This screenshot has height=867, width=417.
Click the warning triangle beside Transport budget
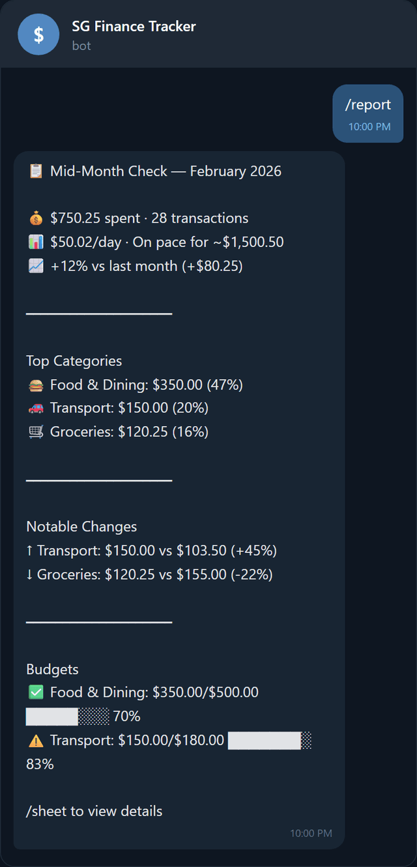(35, 739)
